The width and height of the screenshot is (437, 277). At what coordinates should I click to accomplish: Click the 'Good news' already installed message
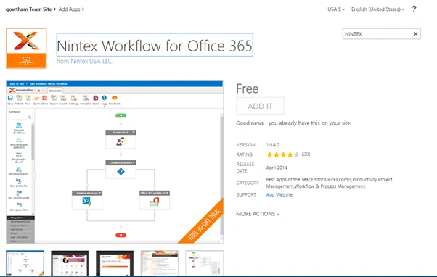pos(293,123)
